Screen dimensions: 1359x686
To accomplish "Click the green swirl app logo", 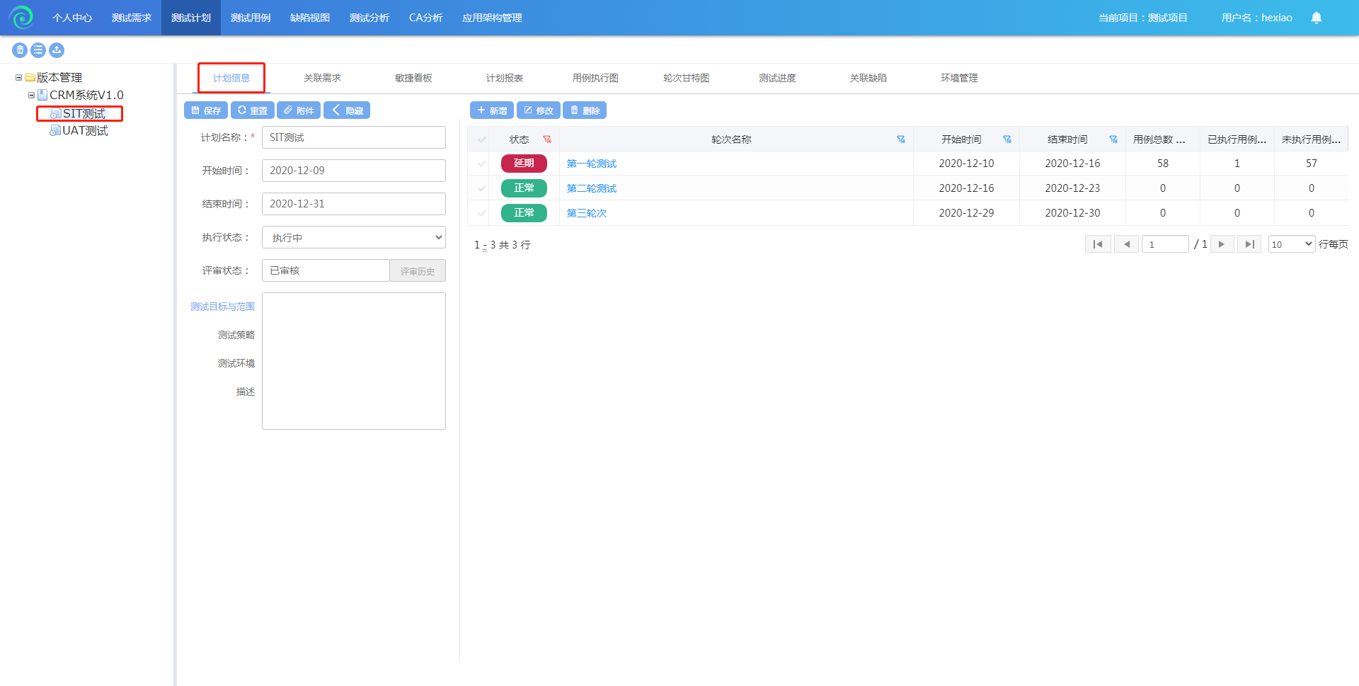I will point(21,17).
